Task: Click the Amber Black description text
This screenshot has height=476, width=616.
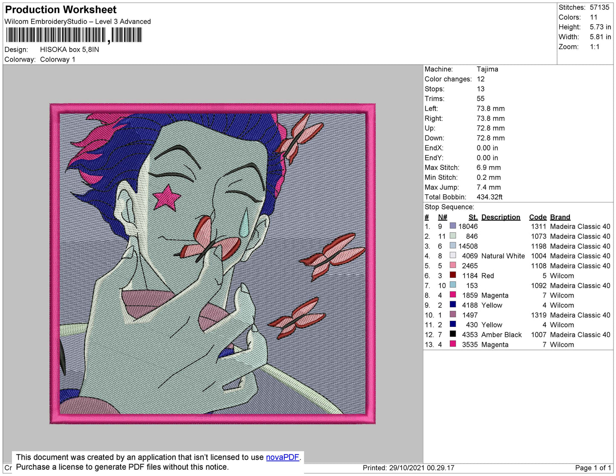Action: pyautogui.click(x=501, y=335)
